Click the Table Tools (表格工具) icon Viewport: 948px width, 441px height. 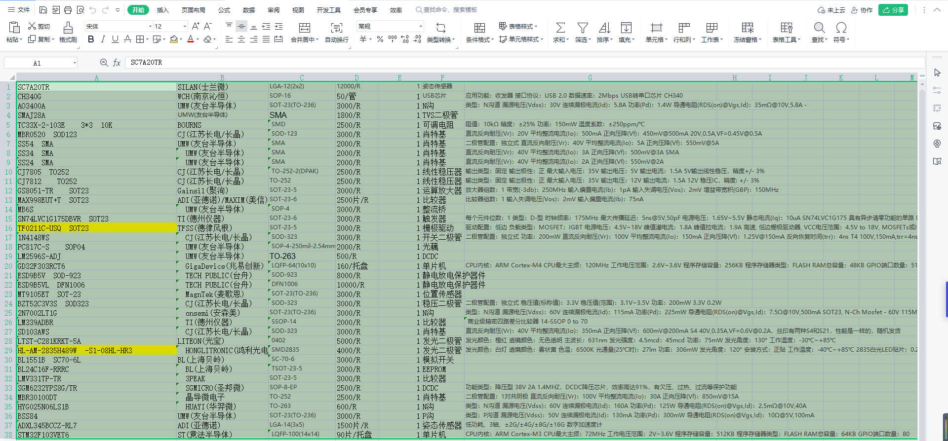pos(787,28)
